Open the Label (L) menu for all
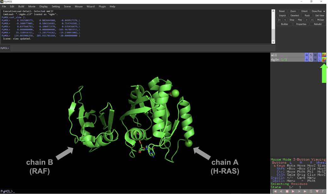 (319, 55)
